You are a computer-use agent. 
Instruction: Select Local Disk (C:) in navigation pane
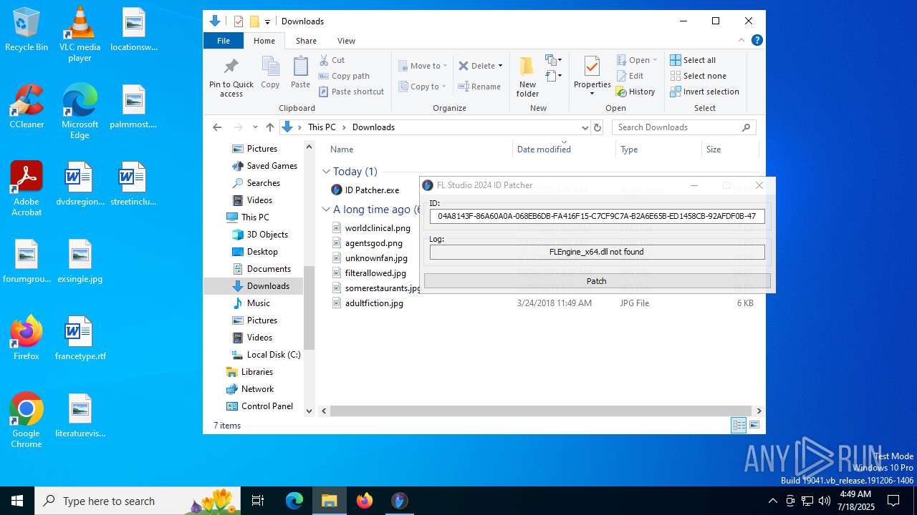pyautogui.click(x=266, y=355)
